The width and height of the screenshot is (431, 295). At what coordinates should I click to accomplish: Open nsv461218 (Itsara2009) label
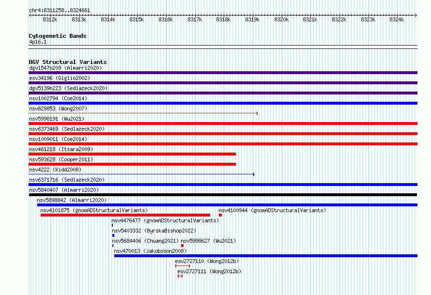pyautogui.click(x=62, y=149)
